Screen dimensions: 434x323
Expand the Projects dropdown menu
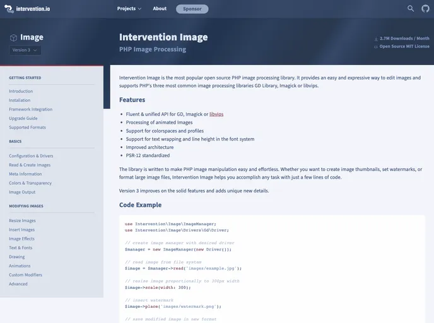click(x=129, y=9)
